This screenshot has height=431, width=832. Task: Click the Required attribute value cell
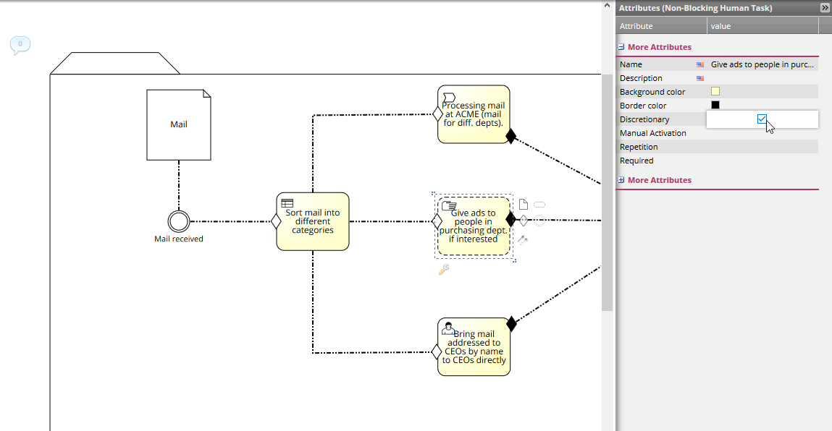point(762,161)
